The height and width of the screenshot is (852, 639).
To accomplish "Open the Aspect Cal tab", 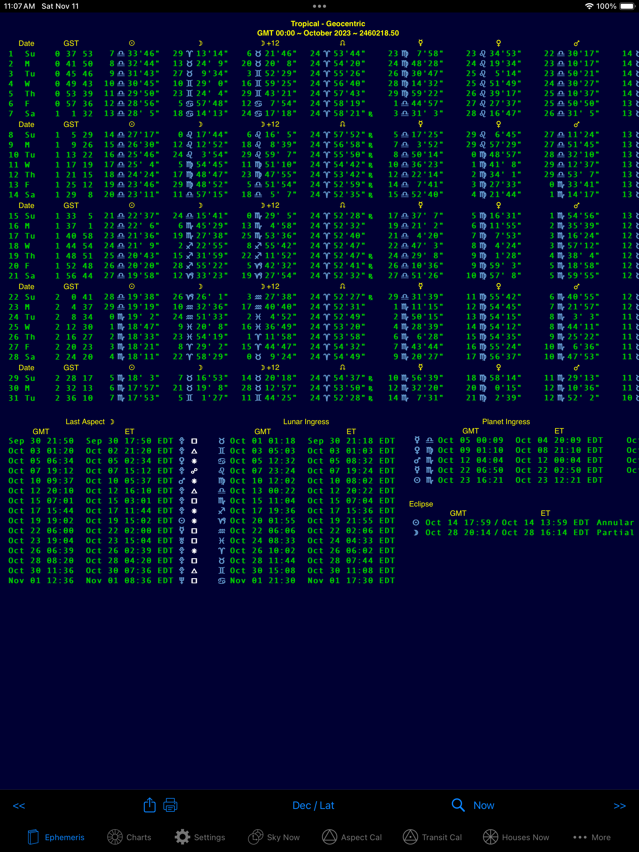I will 352,837.
